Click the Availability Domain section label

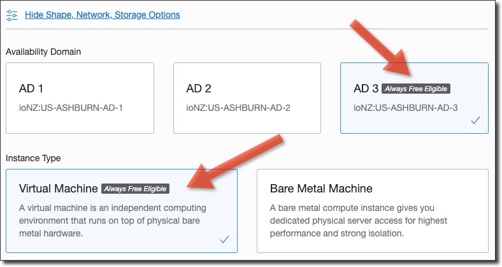point(43,52)
